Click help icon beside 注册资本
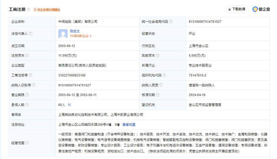This screenshot has height=159, width=277. [27, 55]
